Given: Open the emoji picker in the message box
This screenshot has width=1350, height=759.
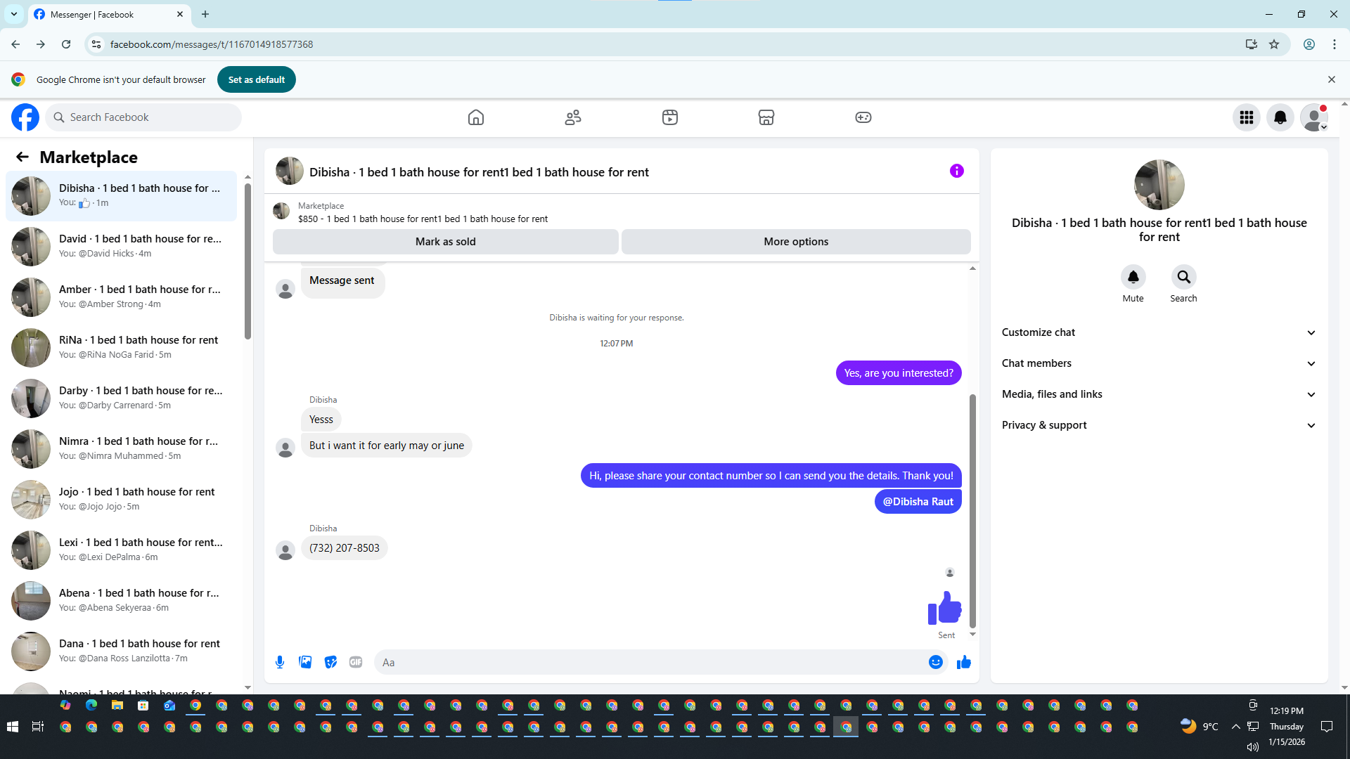Looking at the screenshot, I should 935,662.
